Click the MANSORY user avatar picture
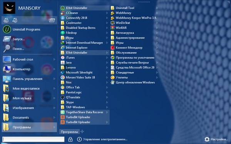 coord(9,8)
